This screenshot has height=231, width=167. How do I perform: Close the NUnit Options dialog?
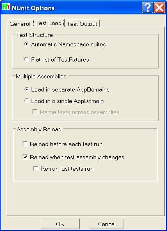point(160,7)
